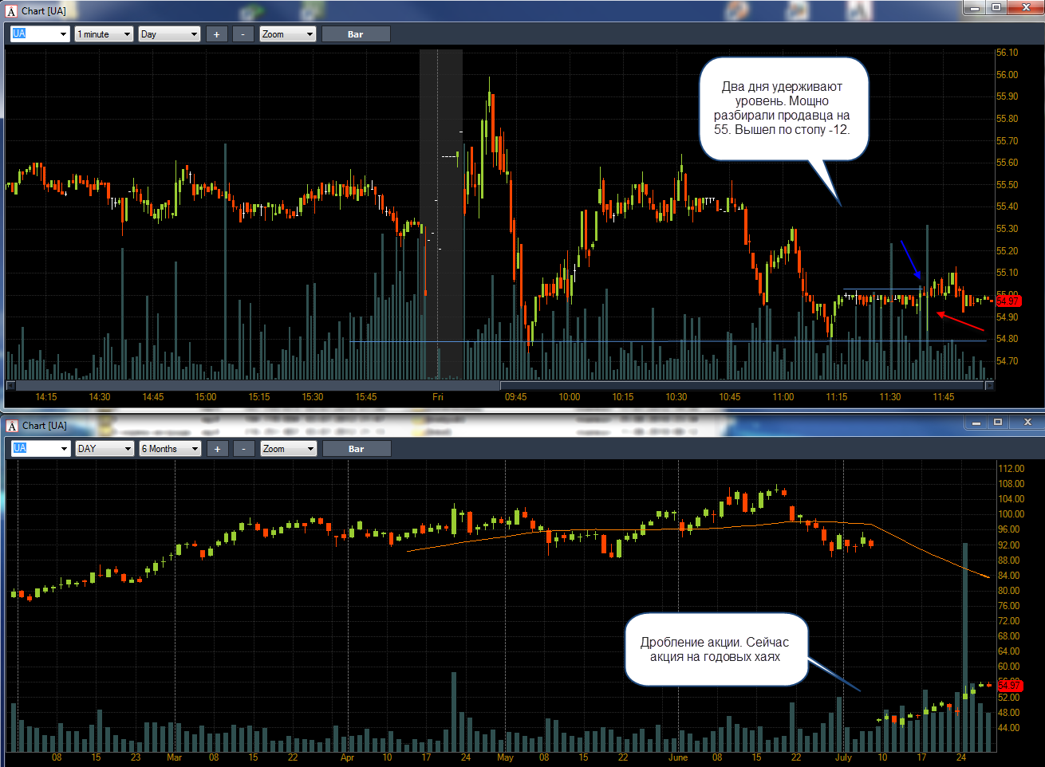Image resolution: width=1045 pixels, height=767 pixels.
Task: Click right scroll arrow under top chart
Action: point(989,386)
